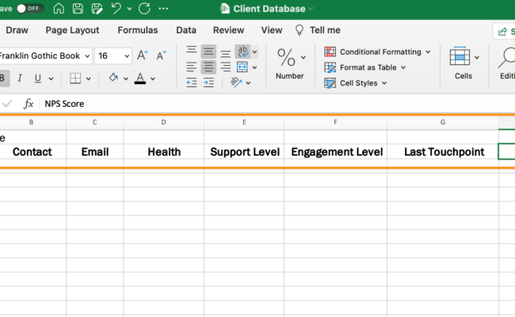Open the Font Color dropdown arrow

(x=153, y=78)
